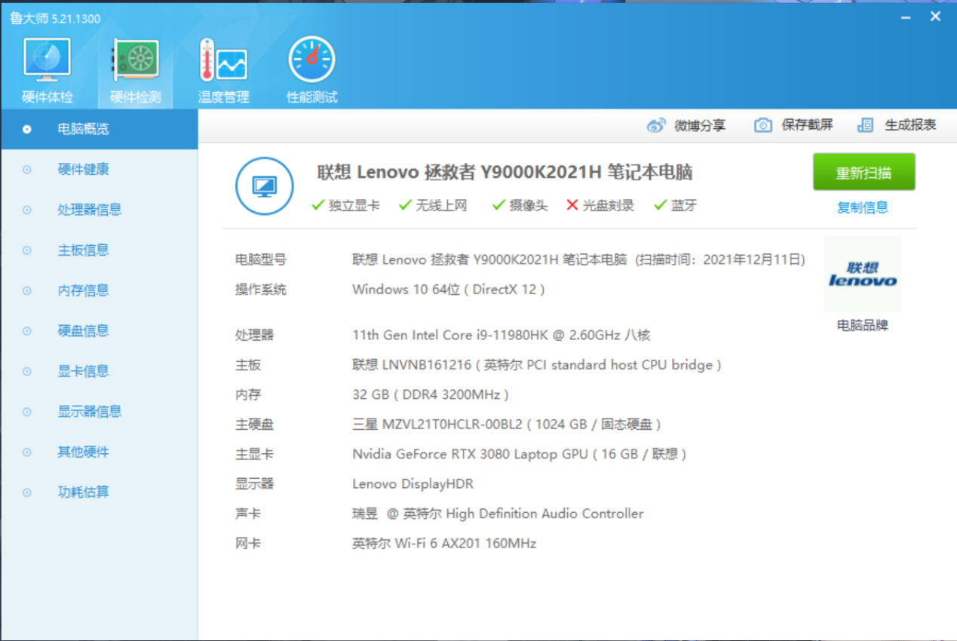Click the bullet beside 主板信息
Viewport: 957px width, 641px height.
point(27,250)
